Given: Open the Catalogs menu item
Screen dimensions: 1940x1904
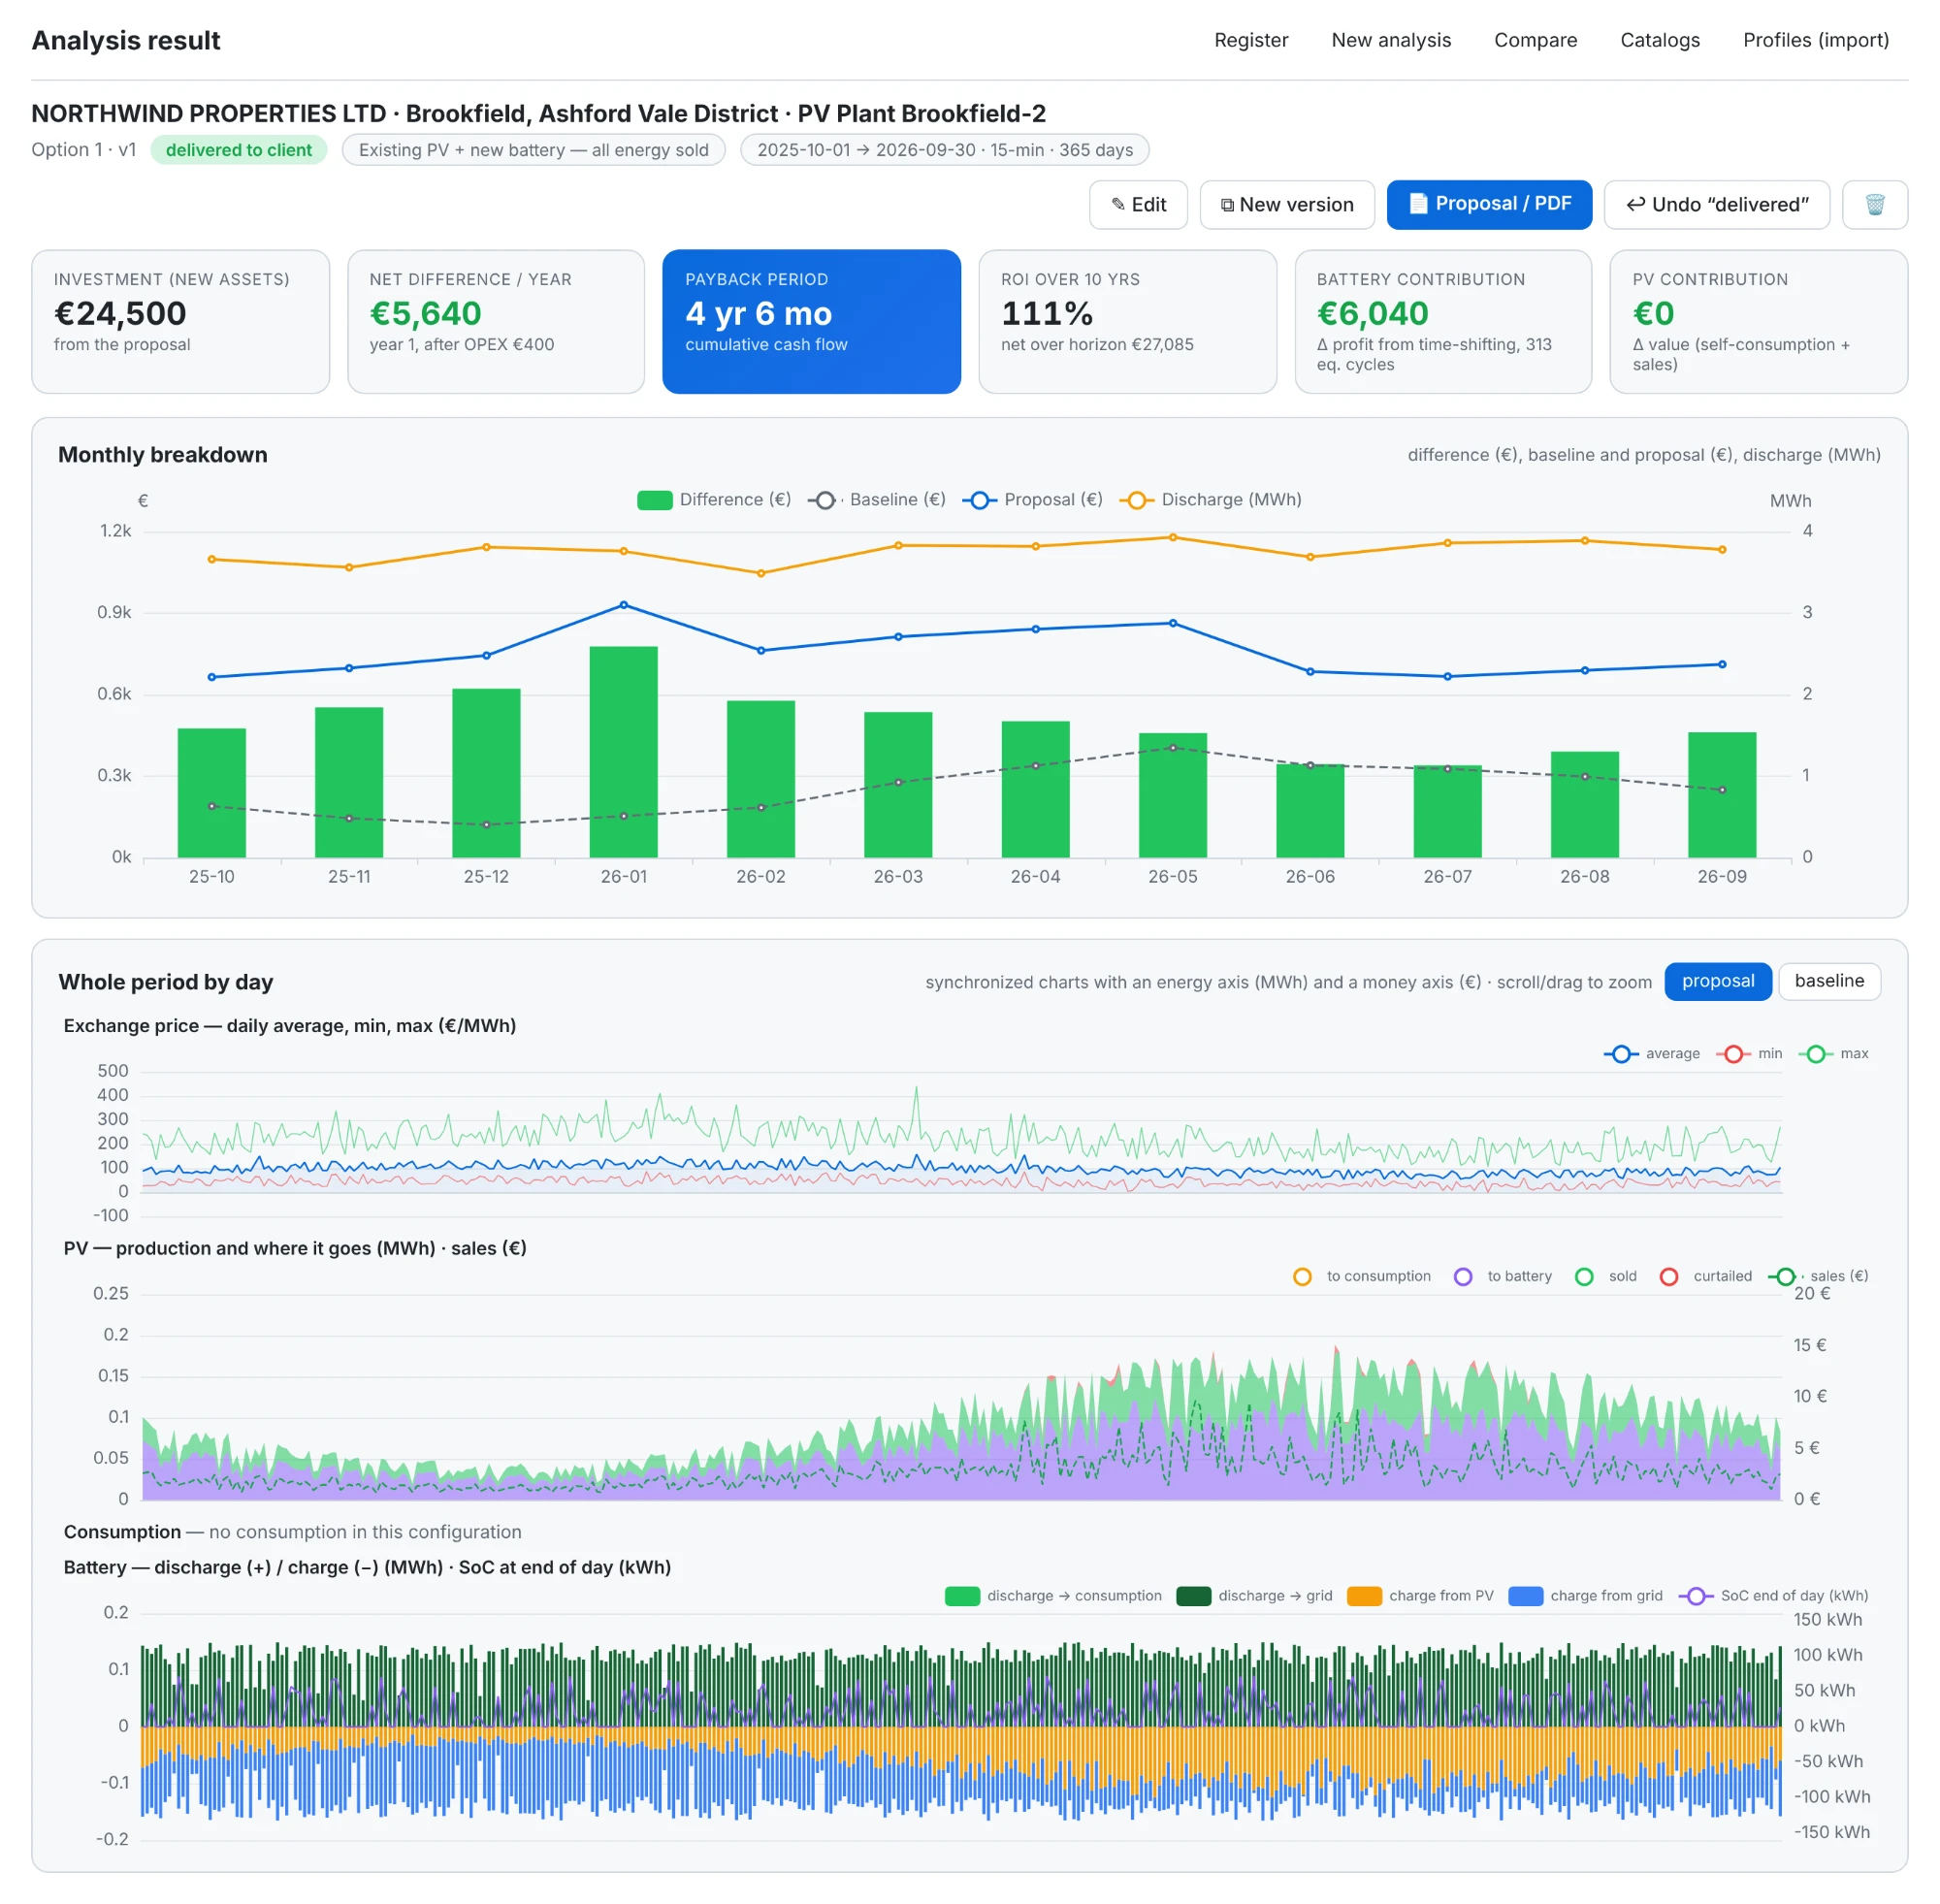Looking at the screenshot, I should pyautogui.click(x=1660, y=40).
